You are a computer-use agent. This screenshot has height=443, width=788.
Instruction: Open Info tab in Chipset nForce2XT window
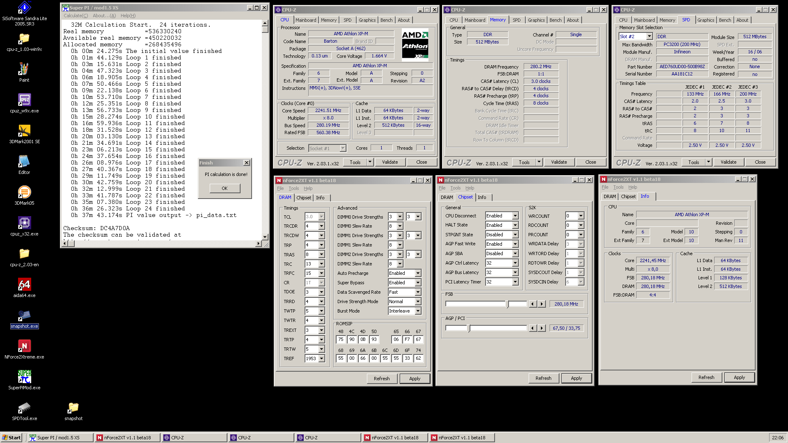pyautogui.click(x=482, y=197)
